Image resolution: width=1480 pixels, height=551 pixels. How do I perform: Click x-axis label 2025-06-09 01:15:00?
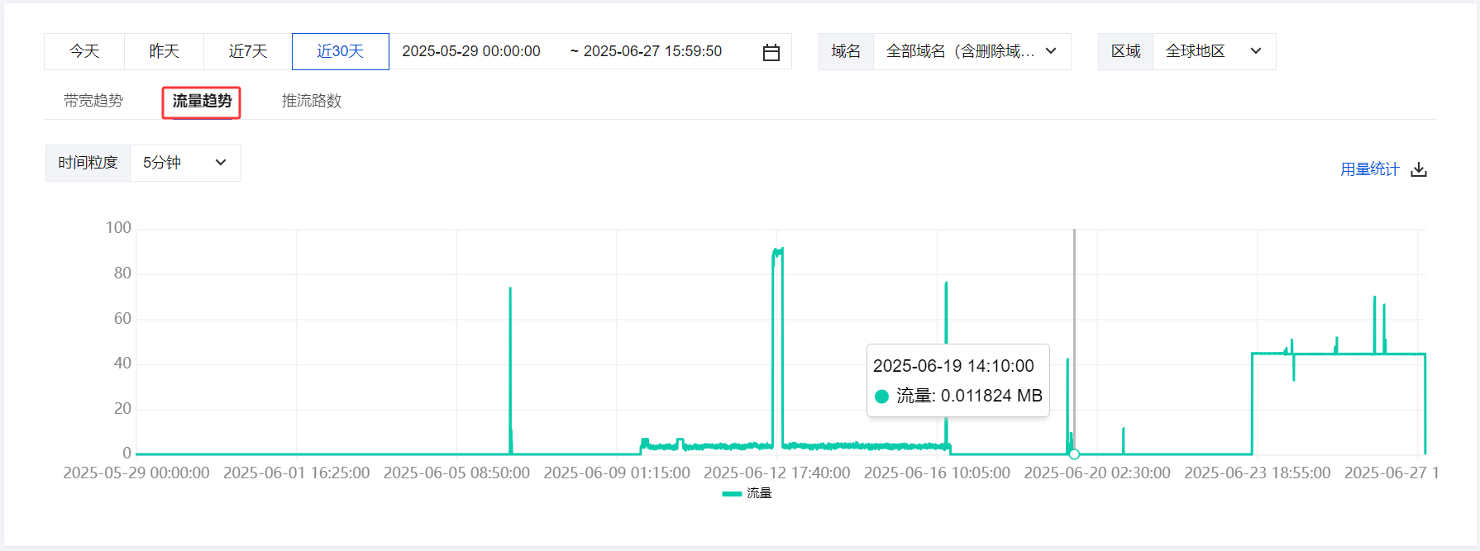tap(617, 473)
